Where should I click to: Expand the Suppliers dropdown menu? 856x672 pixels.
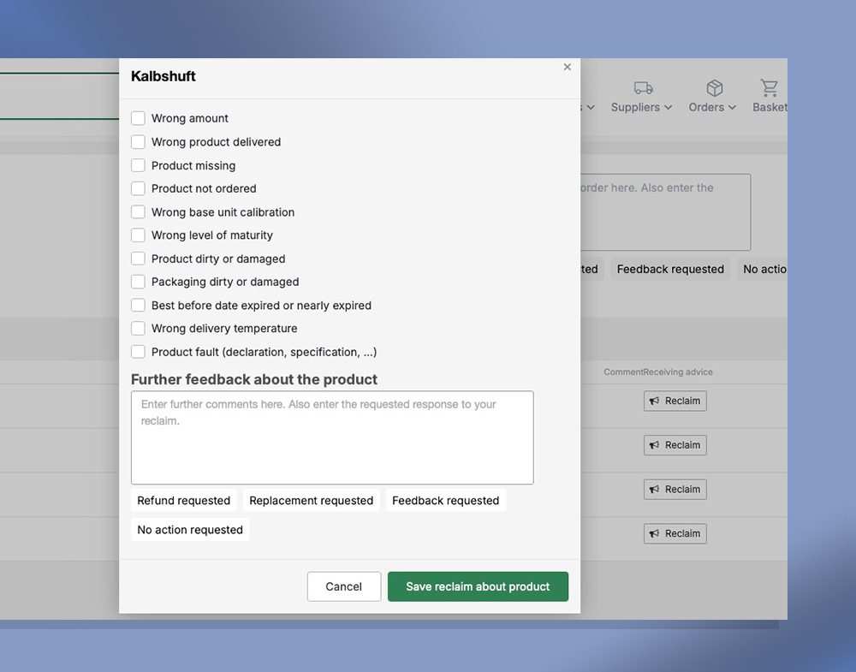tap(641, 107)
